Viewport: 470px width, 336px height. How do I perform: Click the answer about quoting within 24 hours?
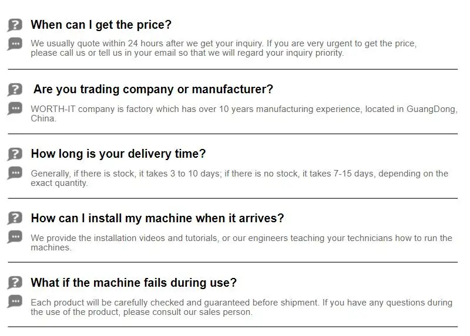coord(223,48)
